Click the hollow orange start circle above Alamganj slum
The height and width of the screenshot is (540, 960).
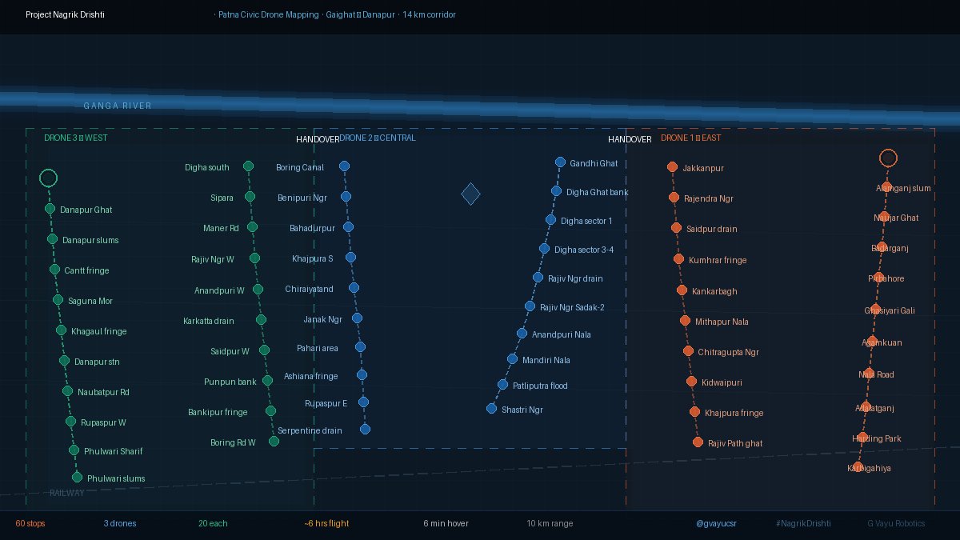[888, 158]
